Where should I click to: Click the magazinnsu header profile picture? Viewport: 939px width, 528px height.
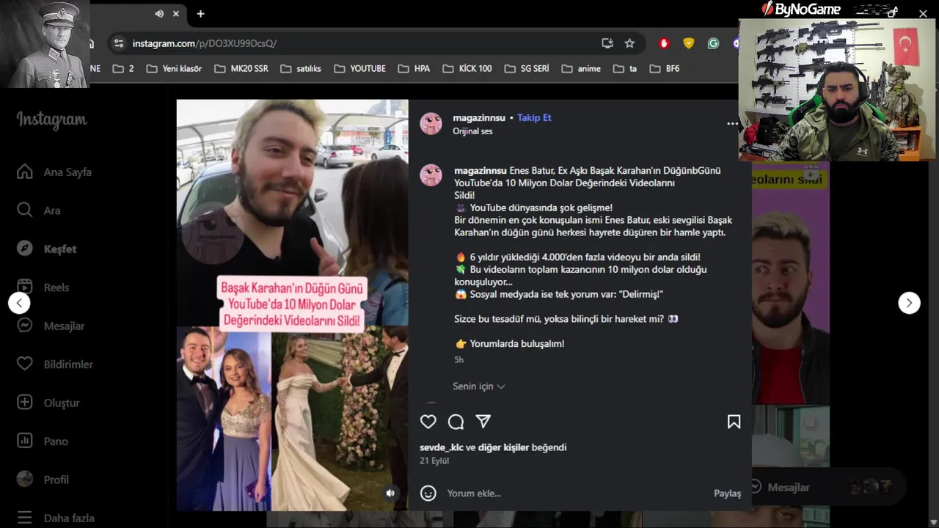[x=431, y=124]
